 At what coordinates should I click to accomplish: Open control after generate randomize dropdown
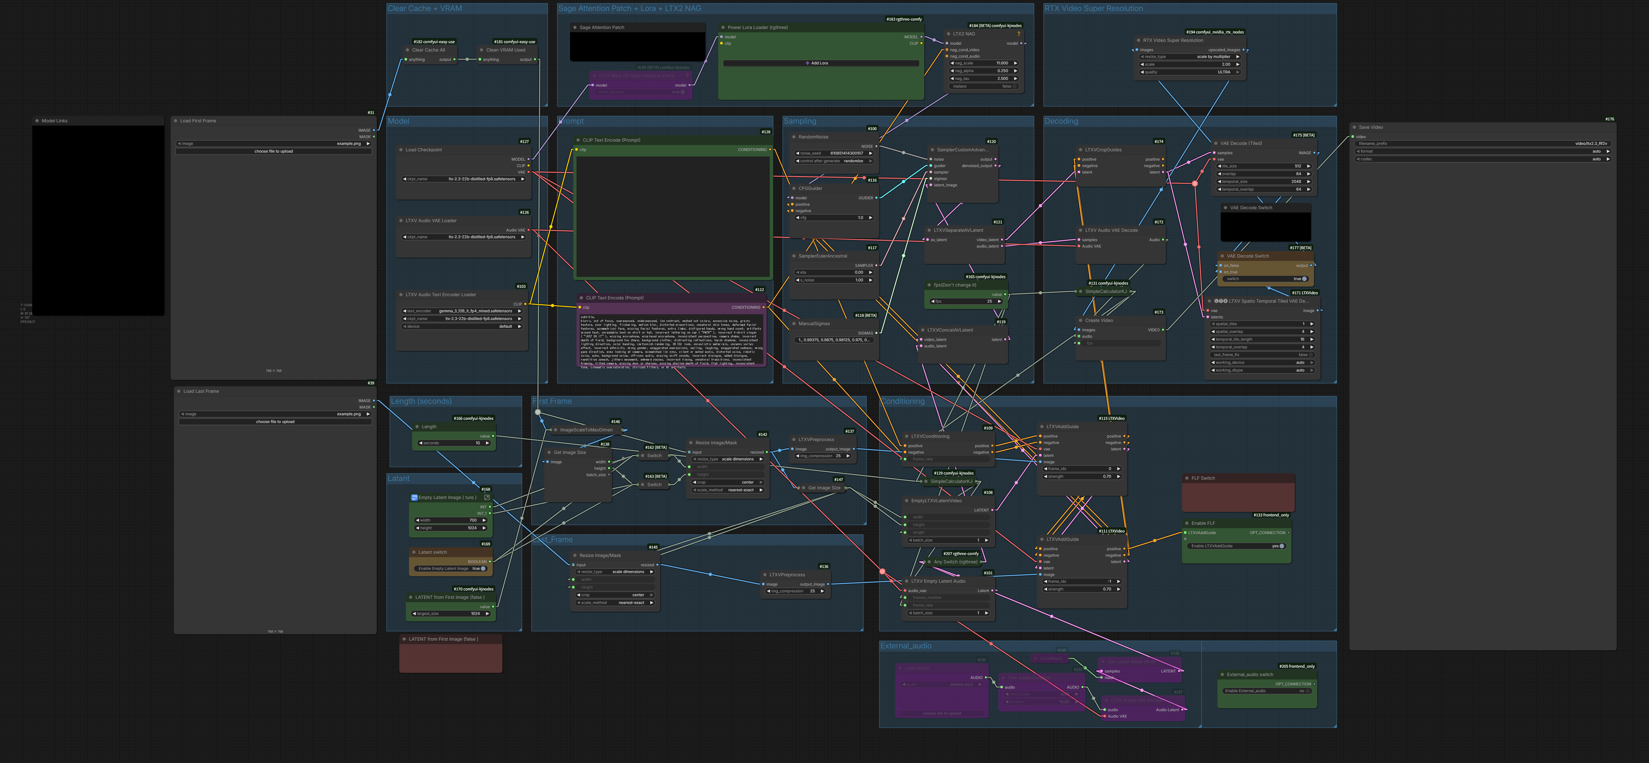click(x=834, y=161)
